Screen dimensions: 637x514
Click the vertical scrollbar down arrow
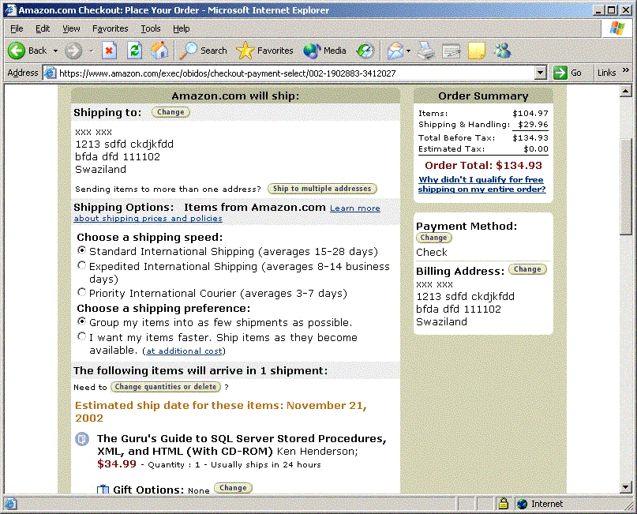(626, 487)
